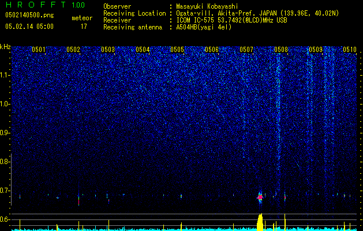Click the 0501 time marker

point(39,50)
